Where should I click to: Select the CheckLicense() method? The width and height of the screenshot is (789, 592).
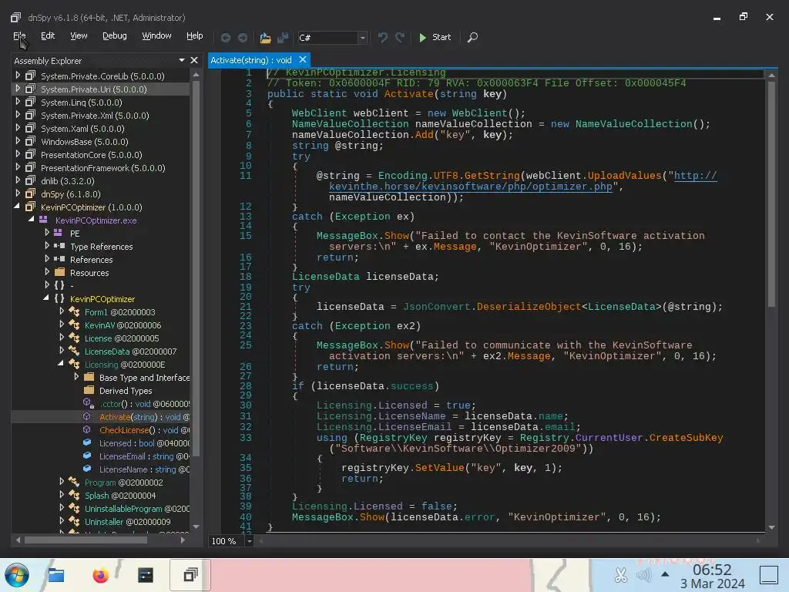[x=144, y=430]
